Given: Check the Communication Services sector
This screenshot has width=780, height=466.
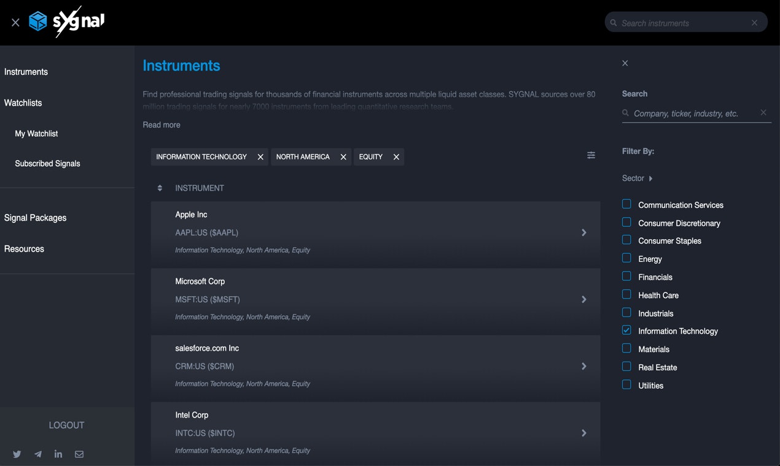Looking at the screenshot, I should click(x=626, y=204).
